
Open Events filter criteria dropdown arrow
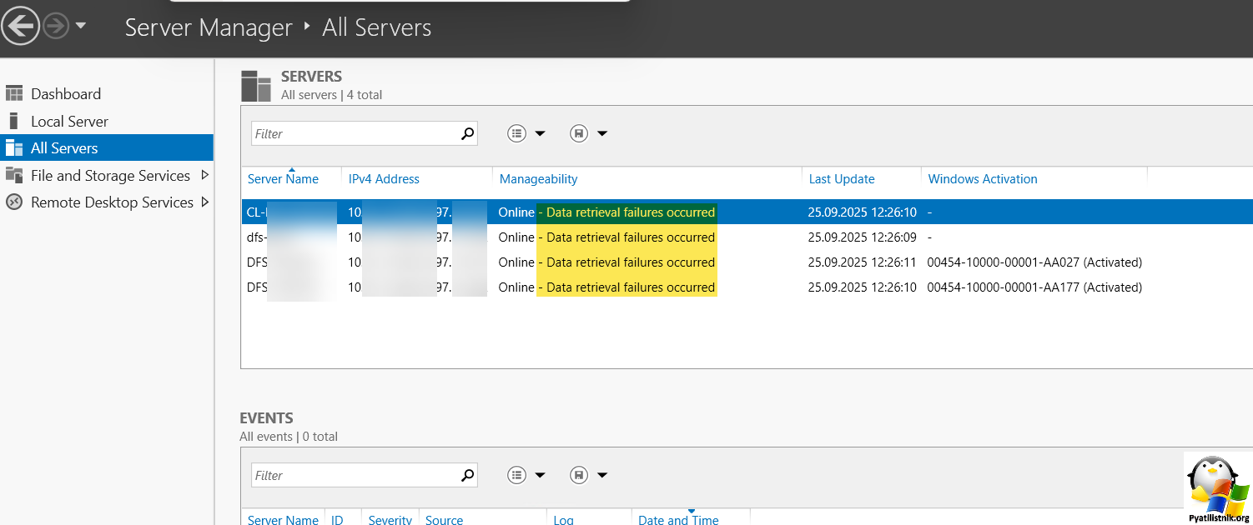[540, 475]
